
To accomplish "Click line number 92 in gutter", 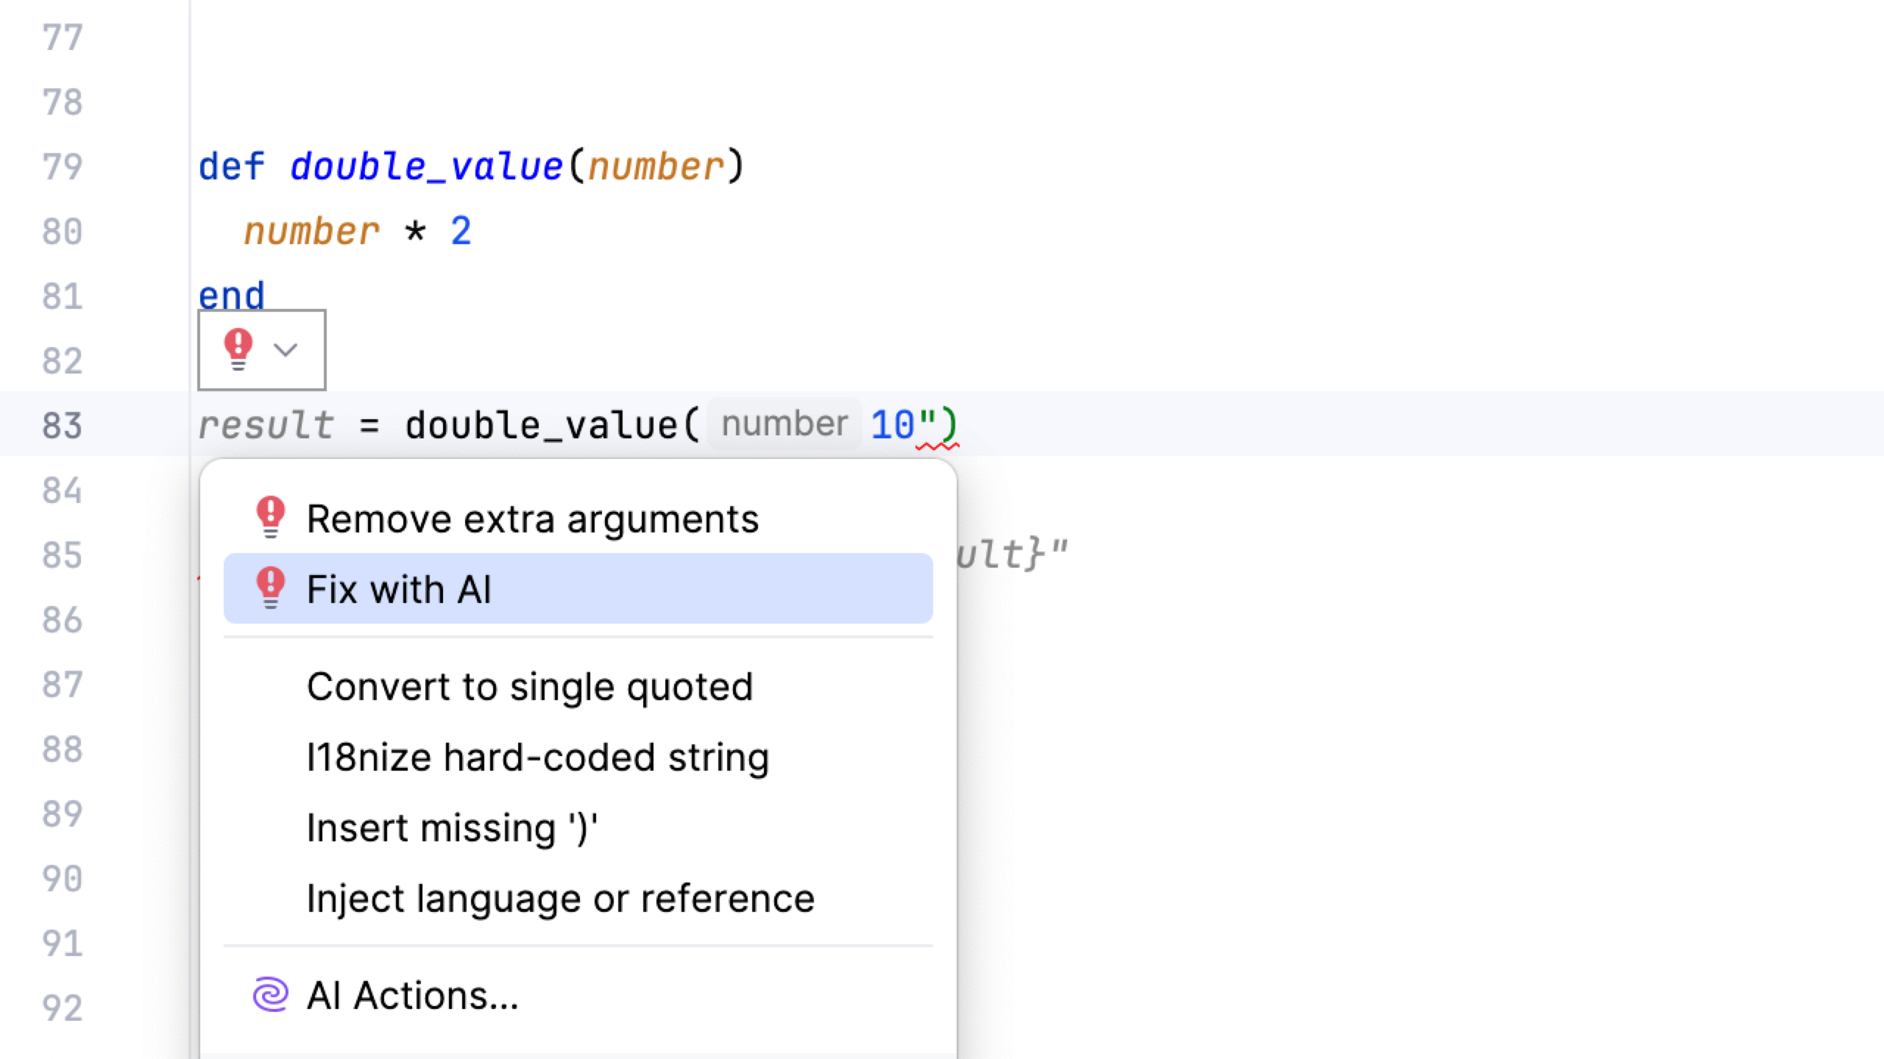I will click(x=63, y=1008).
